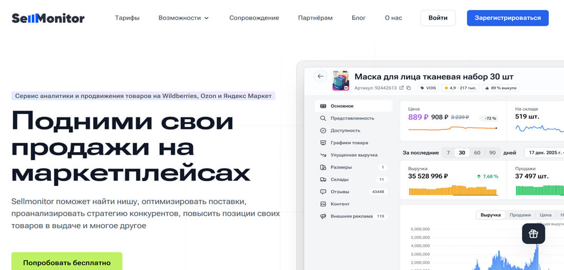The image size is (564, 270).
Task: Click the Попробовать бесплатно button
Action: 67,263
